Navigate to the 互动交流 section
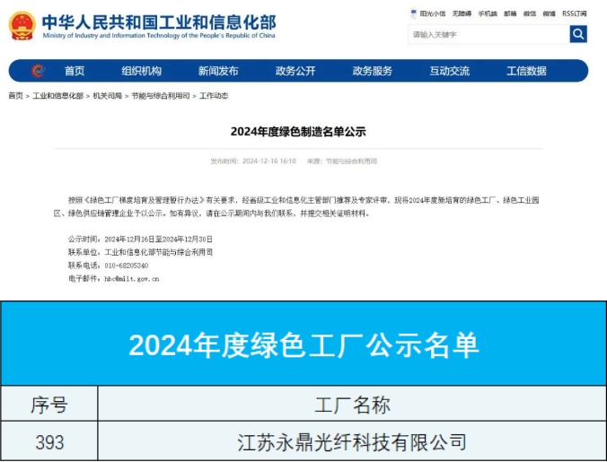This screenshot has width=607, height=462. 449,71
